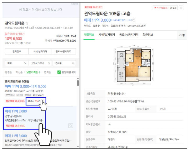Click the 25년이내 tag
Image resolution: width=189 pixels, height=150 pixels.
point(10,95)
